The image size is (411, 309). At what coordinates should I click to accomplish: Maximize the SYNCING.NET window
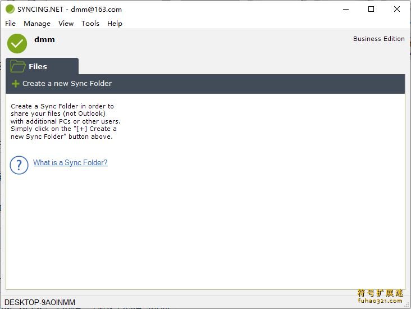pos(371,9)
